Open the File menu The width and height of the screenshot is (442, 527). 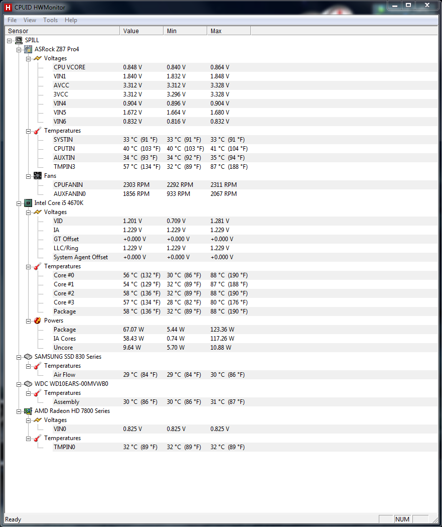point(12,20)
